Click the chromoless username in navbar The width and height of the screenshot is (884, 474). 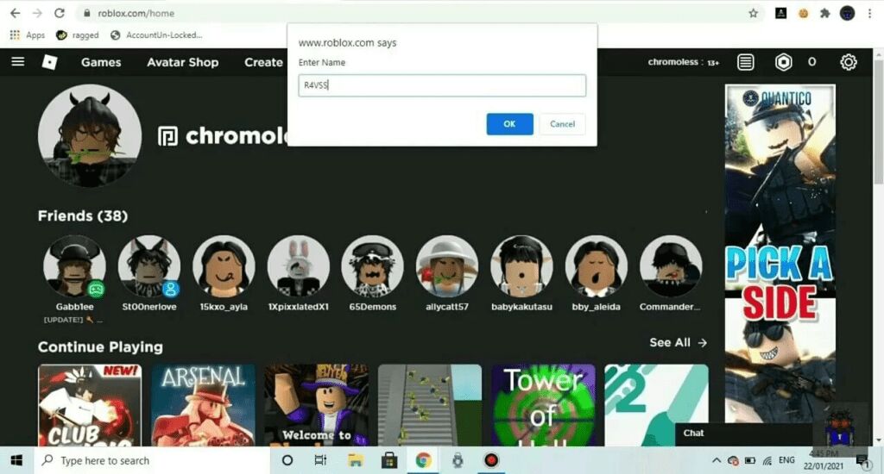point(673,62)
